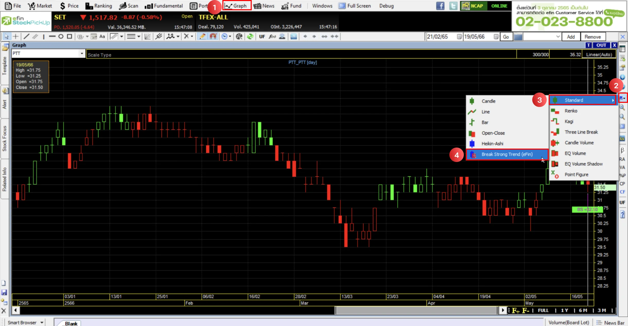Click the zoom out magnifier in sidebar
The height and width of the screenshot is (326, 628).
622,116
